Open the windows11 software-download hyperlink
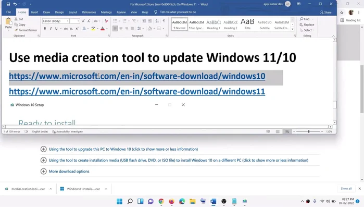364x207 pixels. tap(137, 92)
